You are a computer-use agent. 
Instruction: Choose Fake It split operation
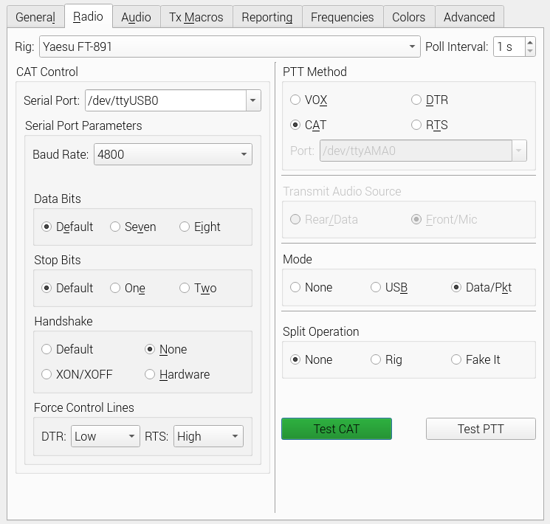[x=475, y=359]
